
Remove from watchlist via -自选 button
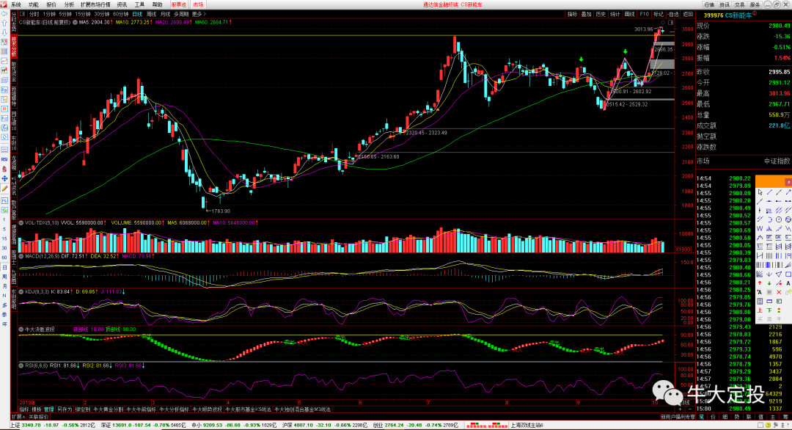click(x=673, y=14)
